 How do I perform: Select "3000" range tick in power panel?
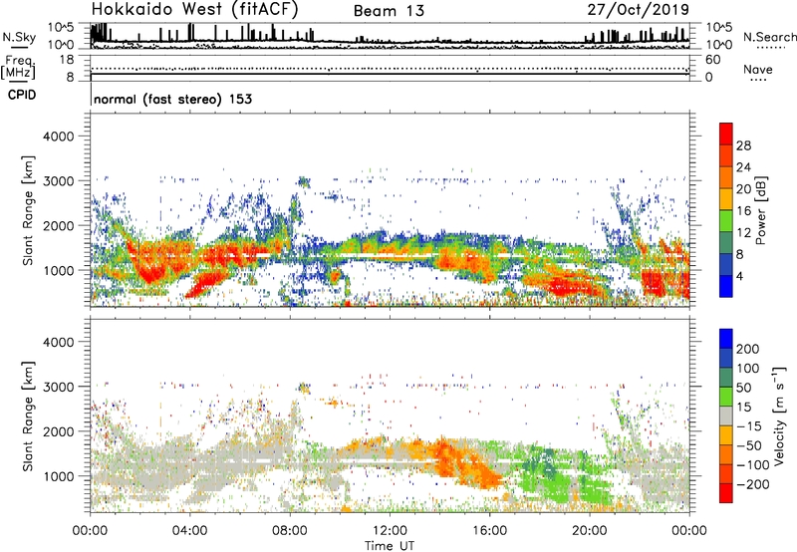[59, 181]
